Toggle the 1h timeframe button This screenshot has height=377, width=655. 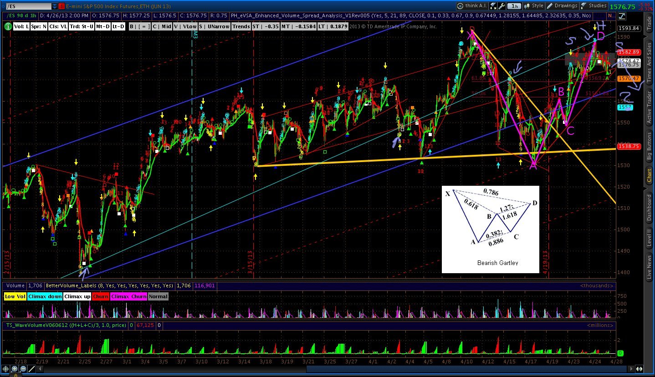tap(515, 6)
